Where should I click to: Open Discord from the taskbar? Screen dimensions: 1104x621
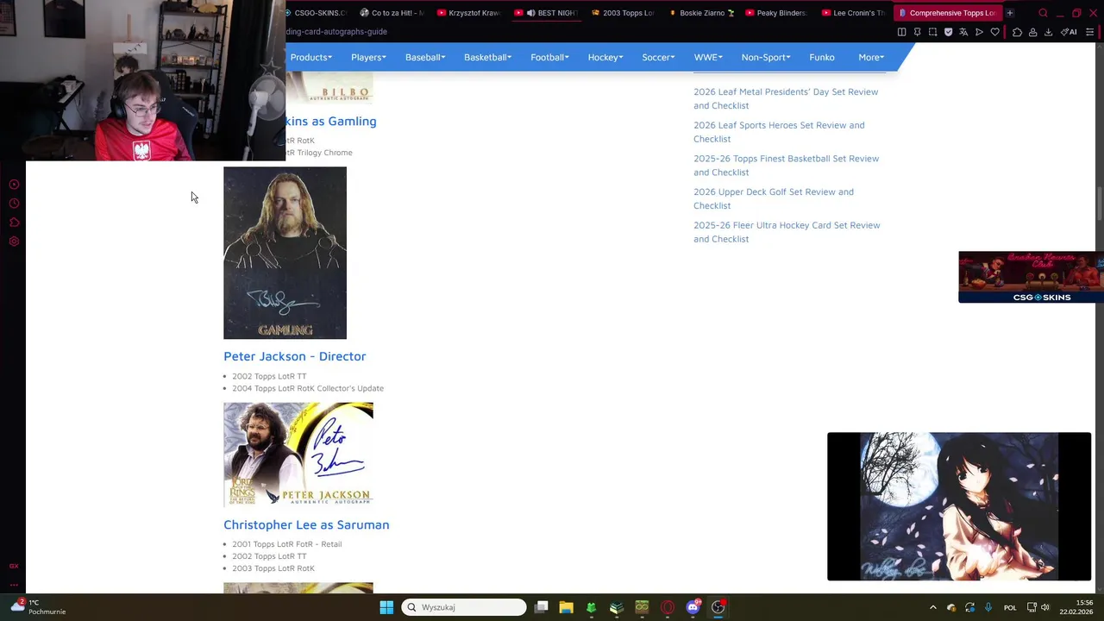[693, 607]
